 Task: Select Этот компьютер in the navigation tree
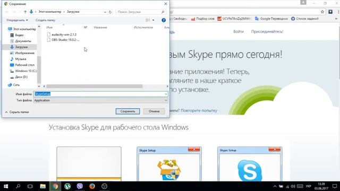22,29
